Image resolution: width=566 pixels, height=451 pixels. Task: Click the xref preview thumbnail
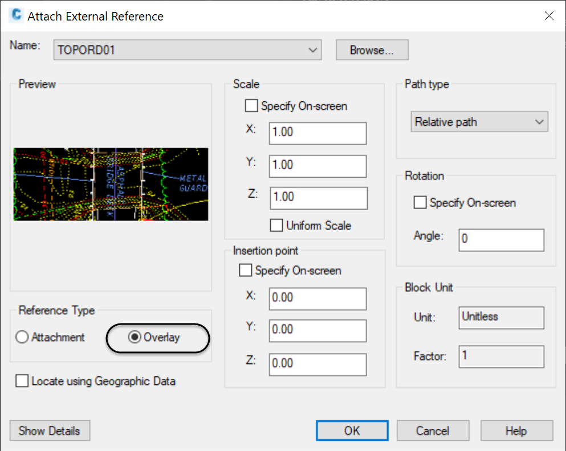click(111, 184)
